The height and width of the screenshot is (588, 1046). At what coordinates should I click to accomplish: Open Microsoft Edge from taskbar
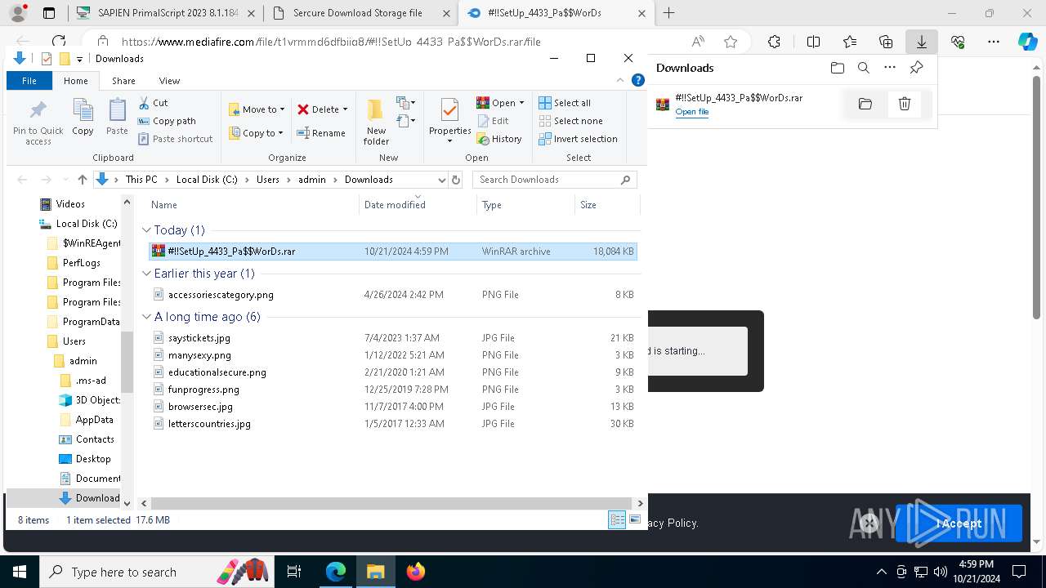pos(336,572)
